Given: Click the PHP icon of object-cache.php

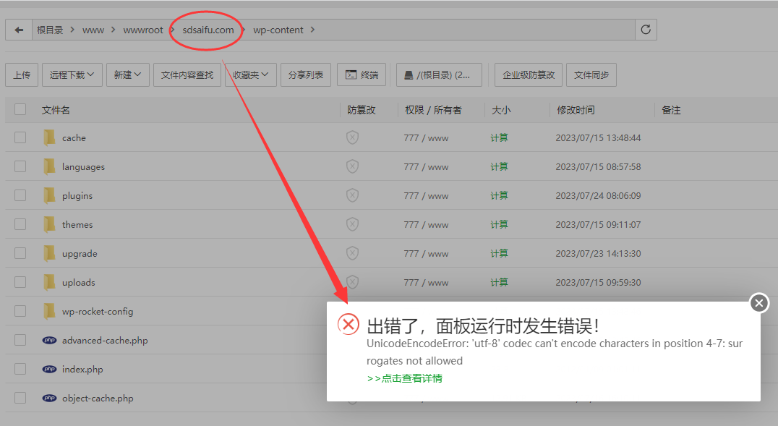Looking at the screenshot, I should pos(49,398).
